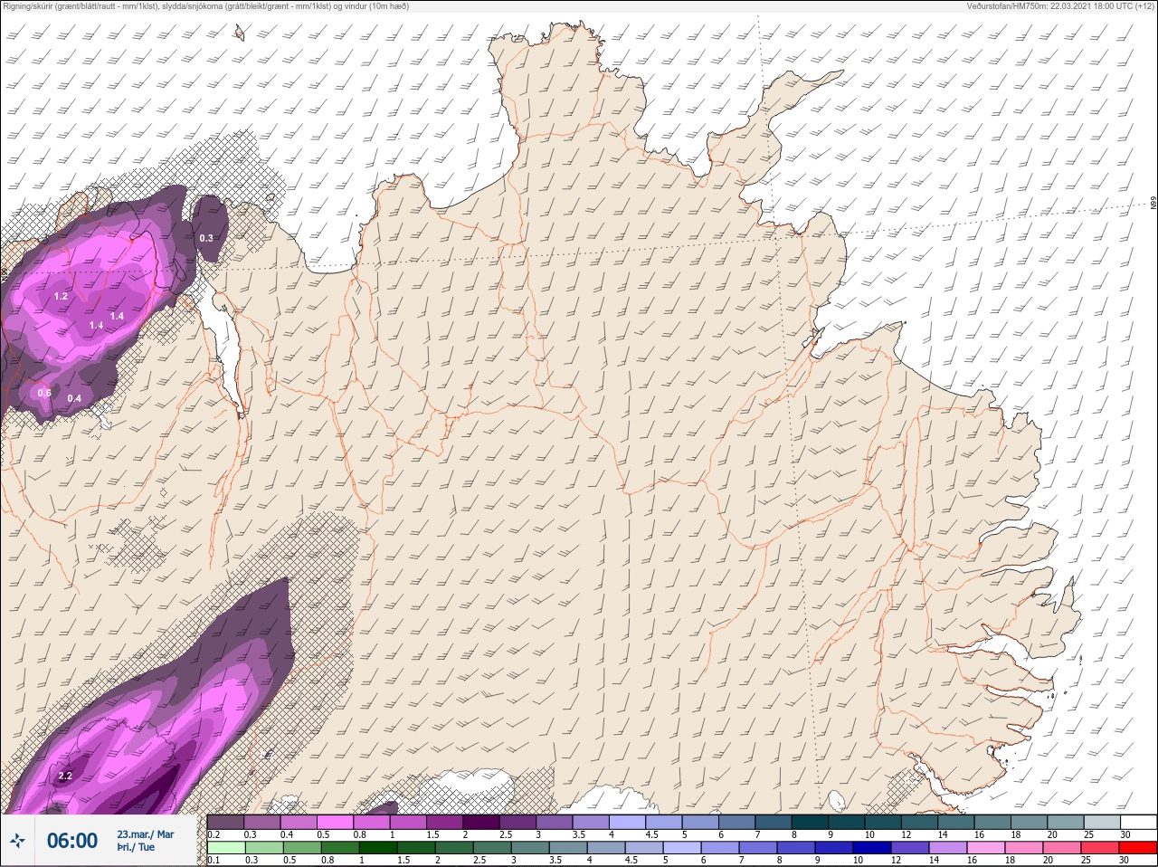The image size is (1158, 867).
Task: Click the '0.3' value inside the dark purple map patch
Action: tap(206, 238)
